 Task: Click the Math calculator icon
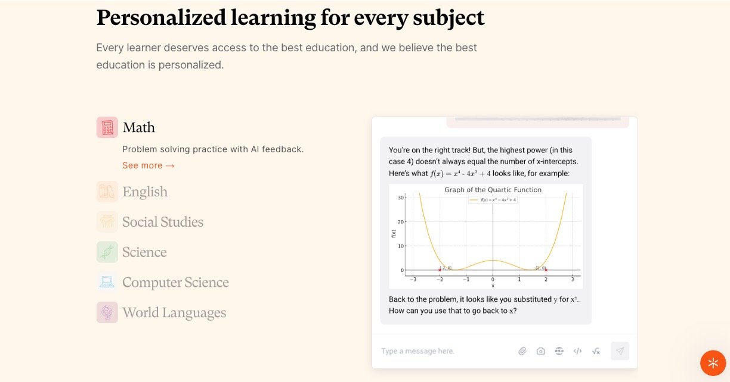[107, 127]
